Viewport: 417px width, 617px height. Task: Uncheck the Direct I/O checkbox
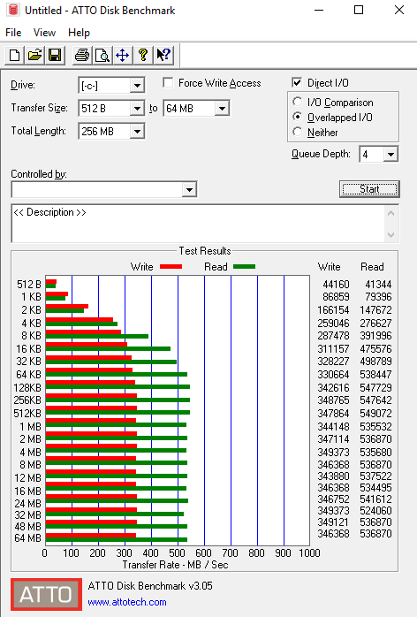point(297,82)
